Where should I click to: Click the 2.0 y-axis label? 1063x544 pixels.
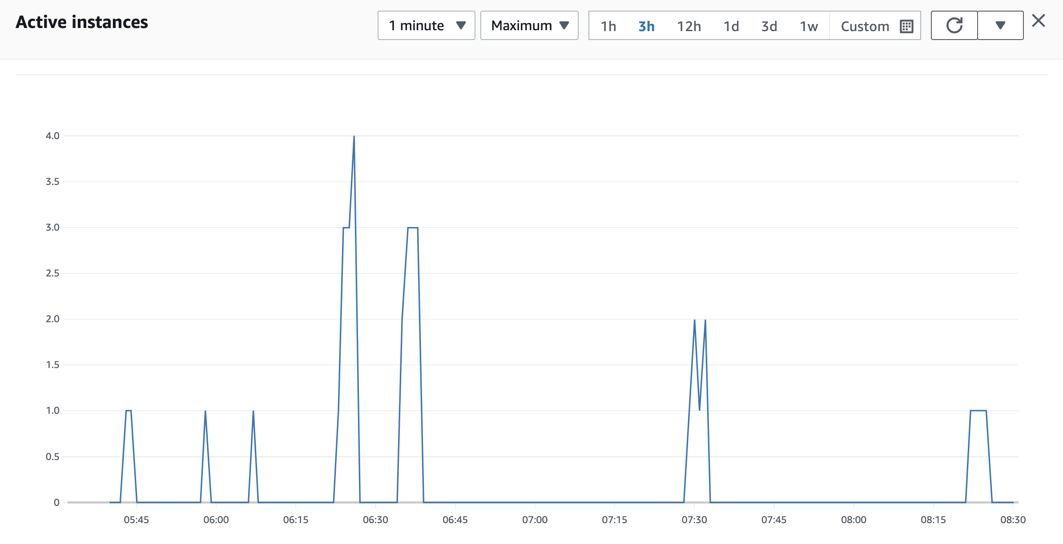52,319
